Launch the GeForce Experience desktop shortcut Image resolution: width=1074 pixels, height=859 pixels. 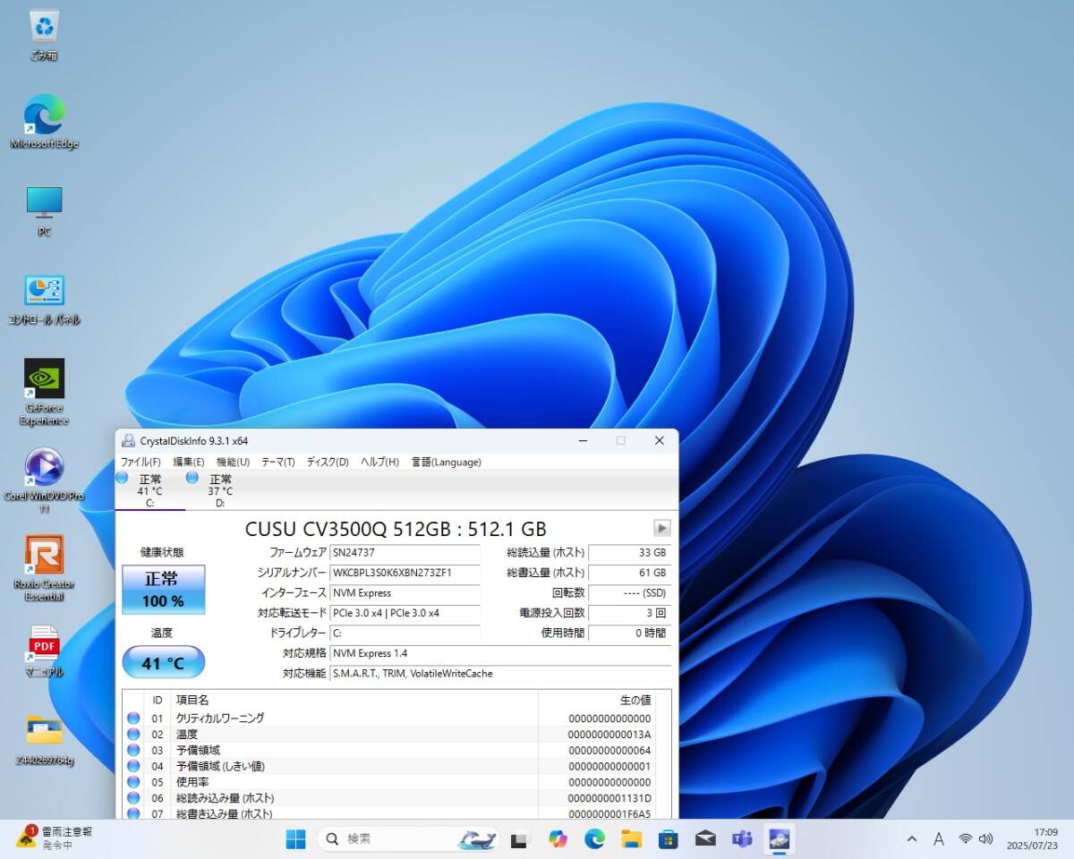click(44, 392)
